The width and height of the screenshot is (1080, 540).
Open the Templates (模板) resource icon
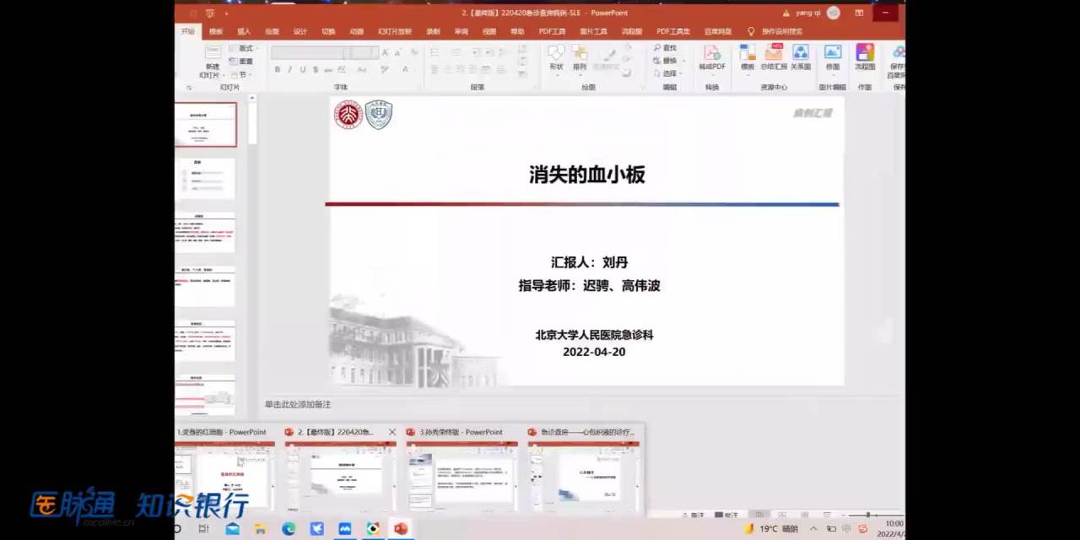(x=748, y=54)
